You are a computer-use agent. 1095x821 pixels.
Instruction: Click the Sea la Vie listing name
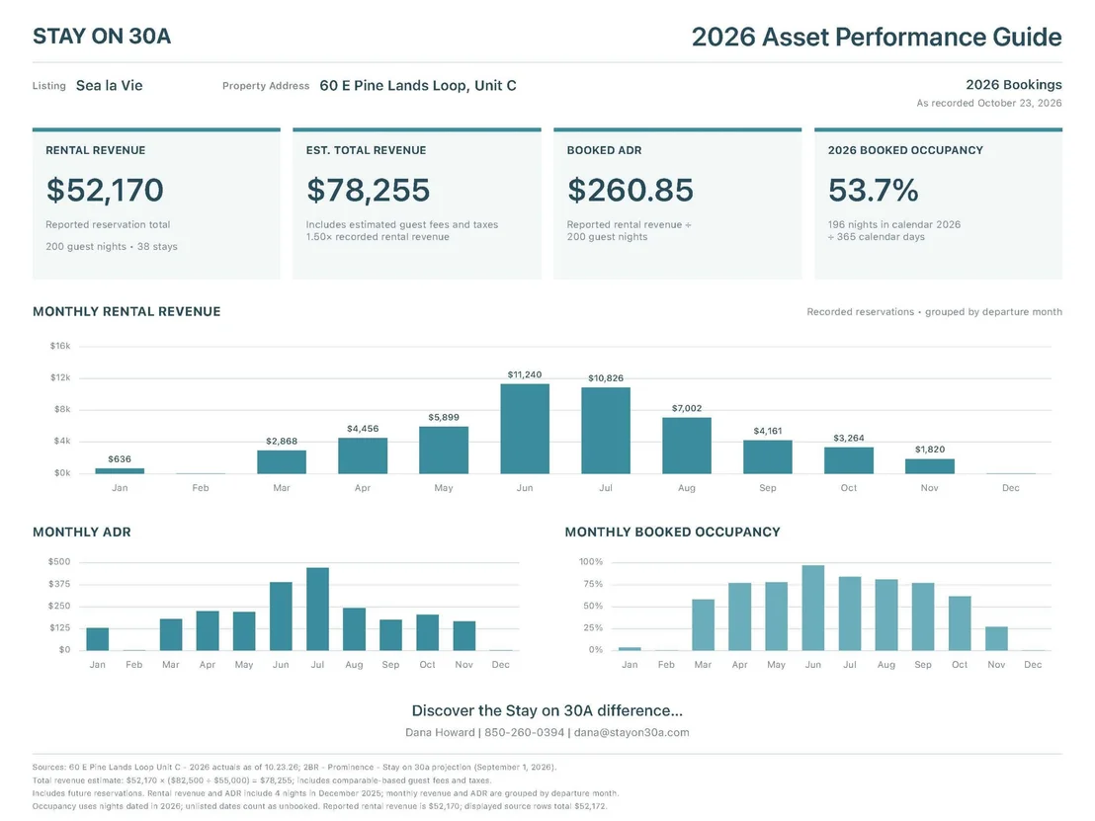(110, 85)
